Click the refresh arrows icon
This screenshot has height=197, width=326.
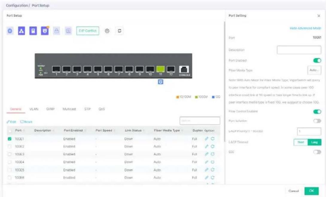[x=119, y=31]
